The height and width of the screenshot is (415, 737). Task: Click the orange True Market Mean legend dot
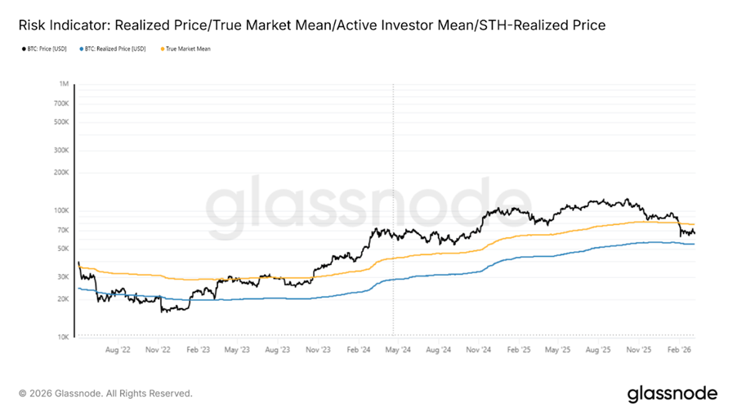pyautogui.click(x=162, y=49)
